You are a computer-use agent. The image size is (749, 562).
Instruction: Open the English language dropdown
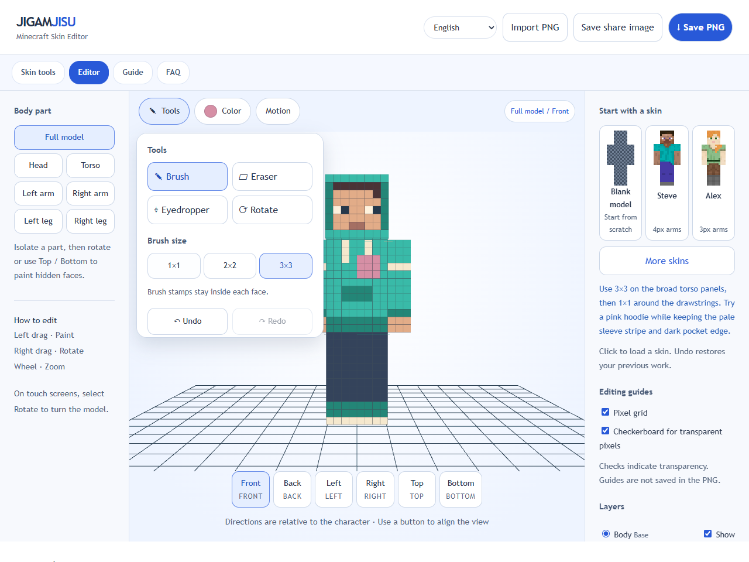(461, 28)
